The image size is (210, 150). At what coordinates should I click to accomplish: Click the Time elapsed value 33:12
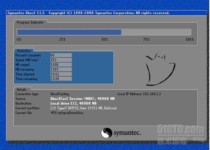[x=61, y=74]
